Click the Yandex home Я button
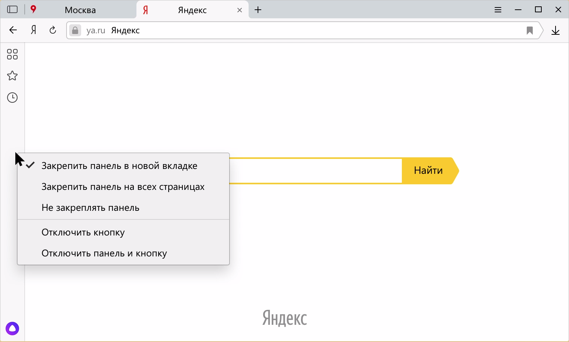This screenshot has height=342, width=569. [x=34, y=30]
